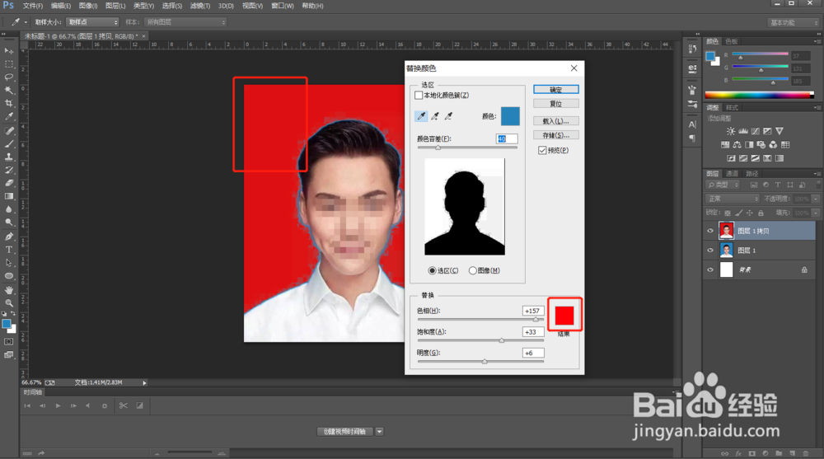The height and width of the screenshot is (459, 824).
Task: Click the 创建视频时间轴 button
Action: 344,432
